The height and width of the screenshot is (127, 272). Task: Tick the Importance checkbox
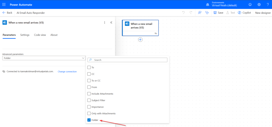point(89,107)
